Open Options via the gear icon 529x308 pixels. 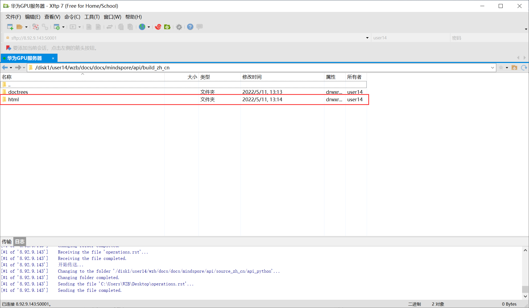pyautogui.click(x=179, y=27)
